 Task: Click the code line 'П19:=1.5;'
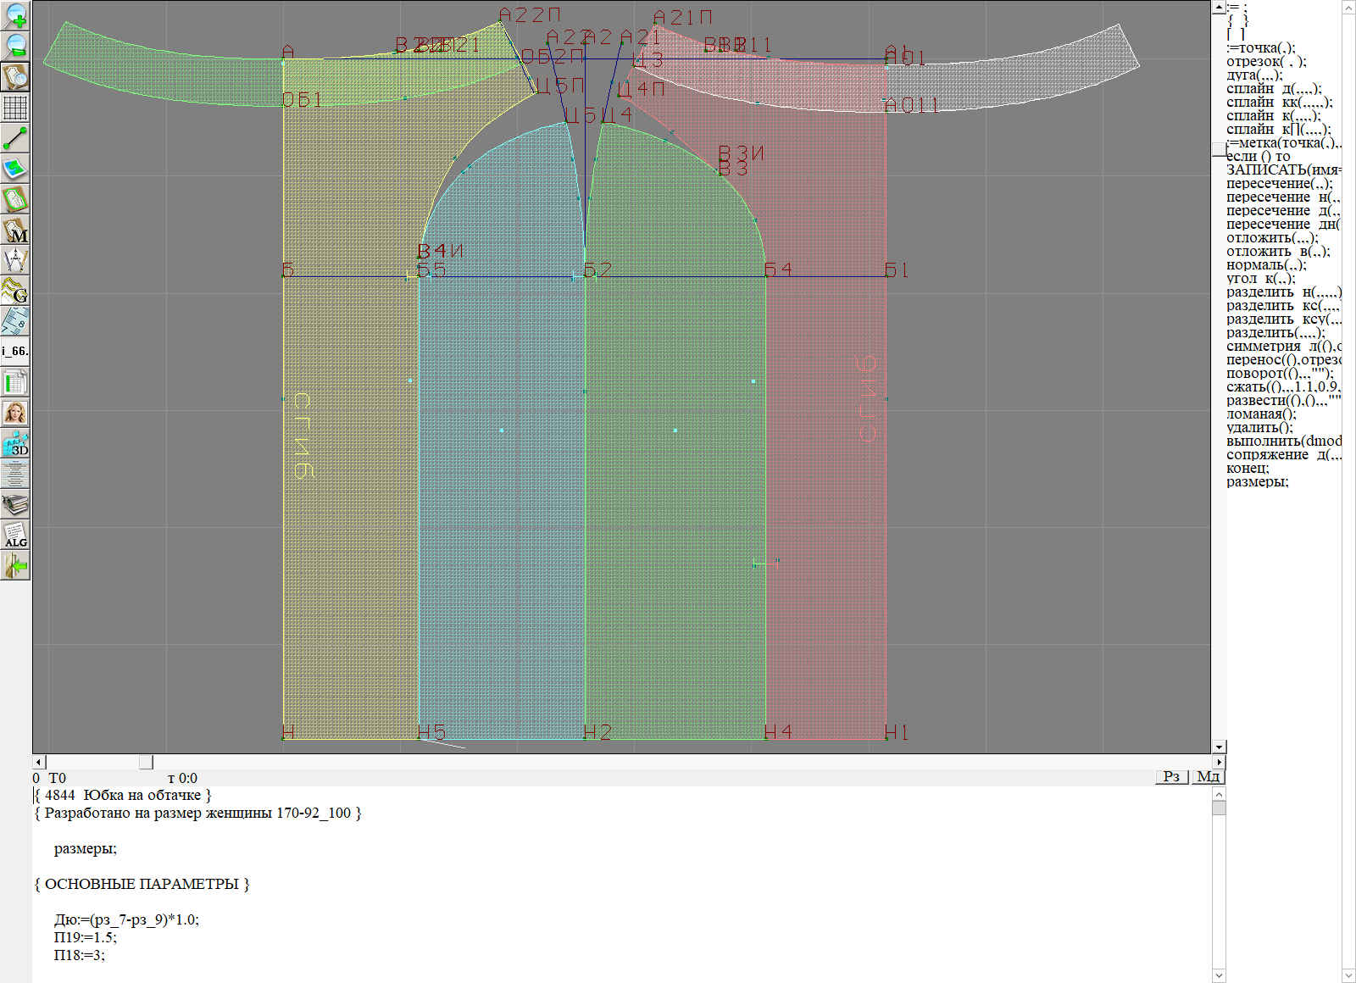(x=86, y=937)
